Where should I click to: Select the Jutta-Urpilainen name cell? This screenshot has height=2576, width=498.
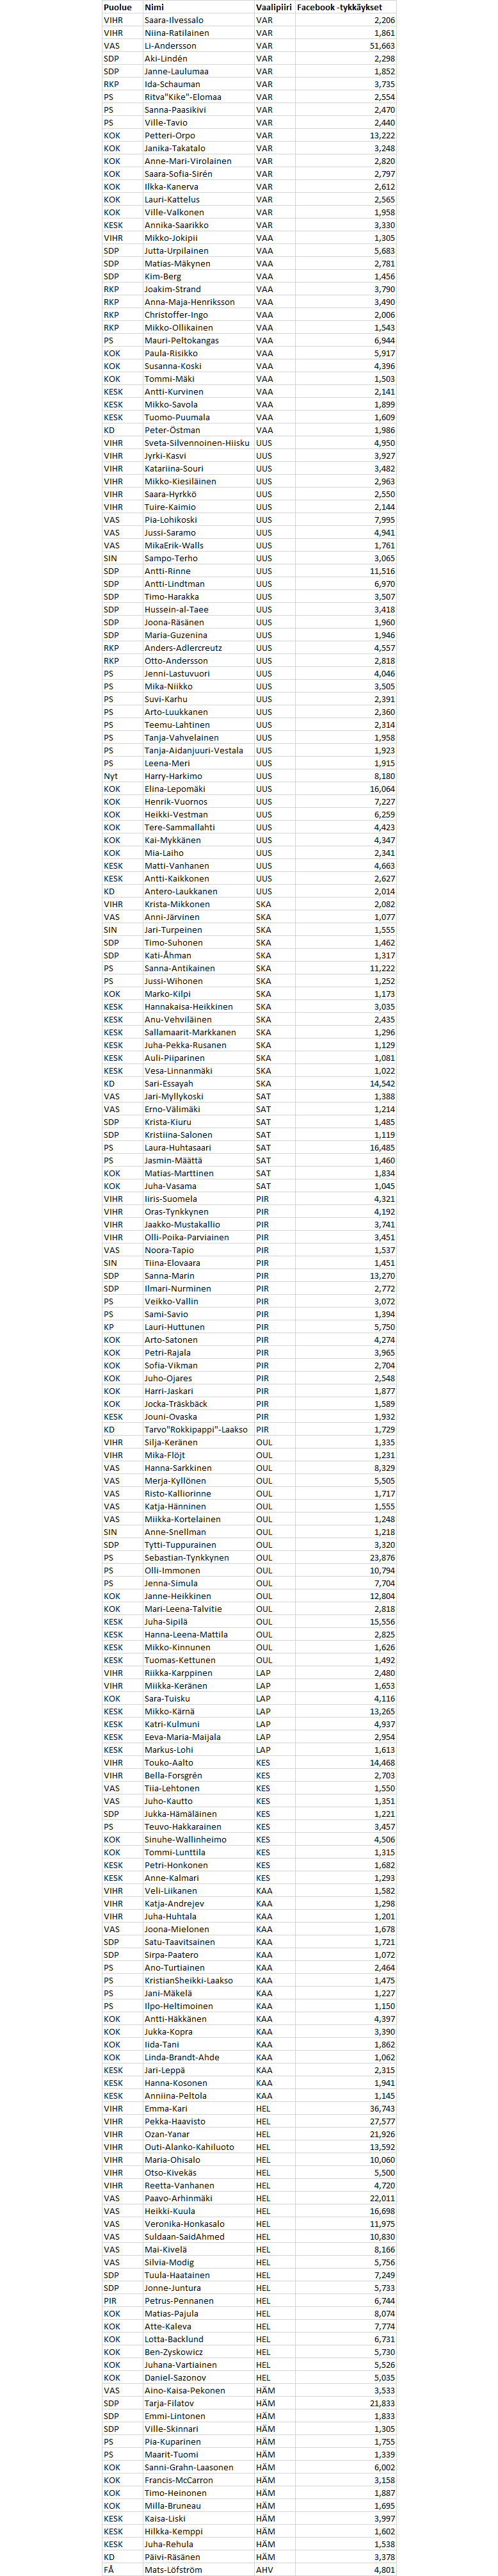coord(176,251)
